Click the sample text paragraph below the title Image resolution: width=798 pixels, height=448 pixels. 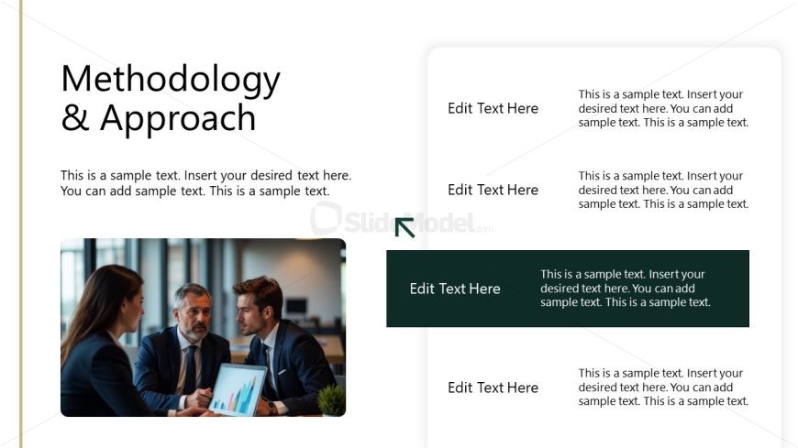[x=205, y=183]
